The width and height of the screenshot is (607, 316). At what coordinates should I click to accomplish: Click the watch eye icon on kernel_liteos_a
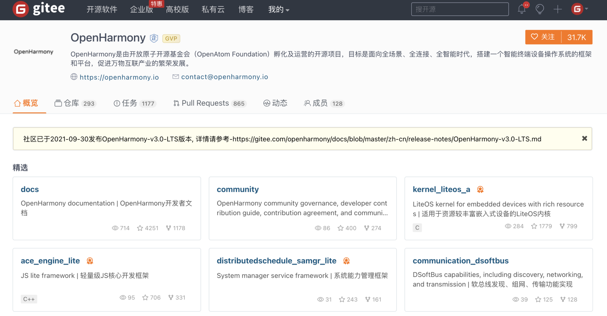coord(508,226)
